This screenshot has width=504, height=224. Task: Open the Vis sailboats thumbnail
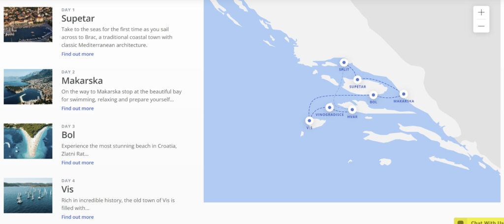(28, 195)
